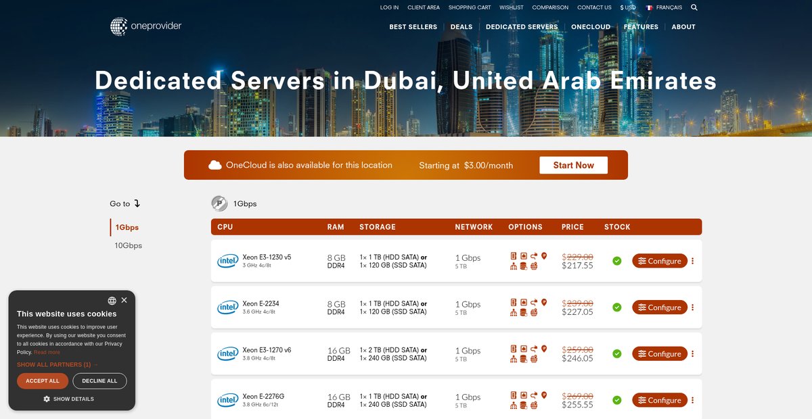Viewport: 812px width, 419px height.
Task: Open the $ USD currency selector
Action: pyautogui.click(x=628, y=7)
